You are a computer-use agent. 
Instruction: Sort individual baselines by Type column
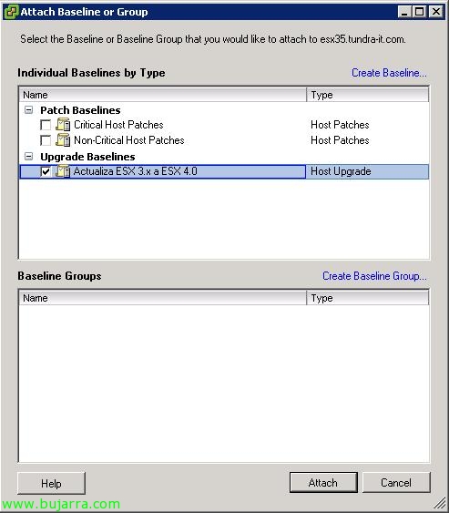tap(368, 95)
